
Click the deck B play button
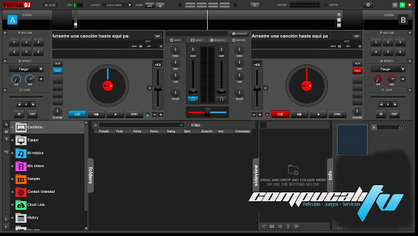(x=319, y=114)
